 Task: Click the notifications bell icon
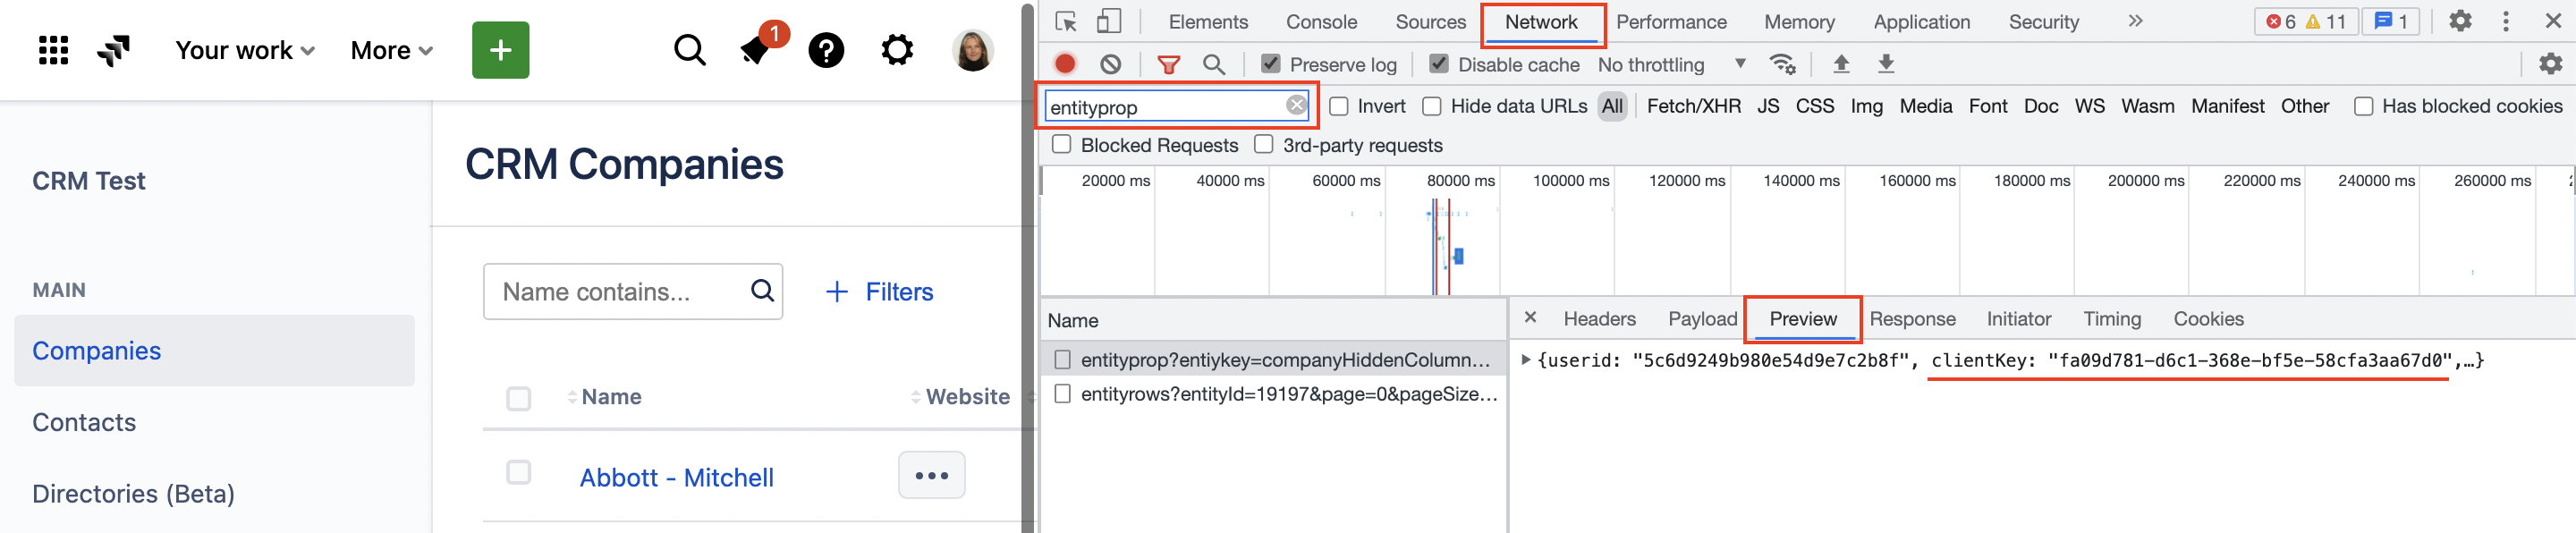click(757, 50)
